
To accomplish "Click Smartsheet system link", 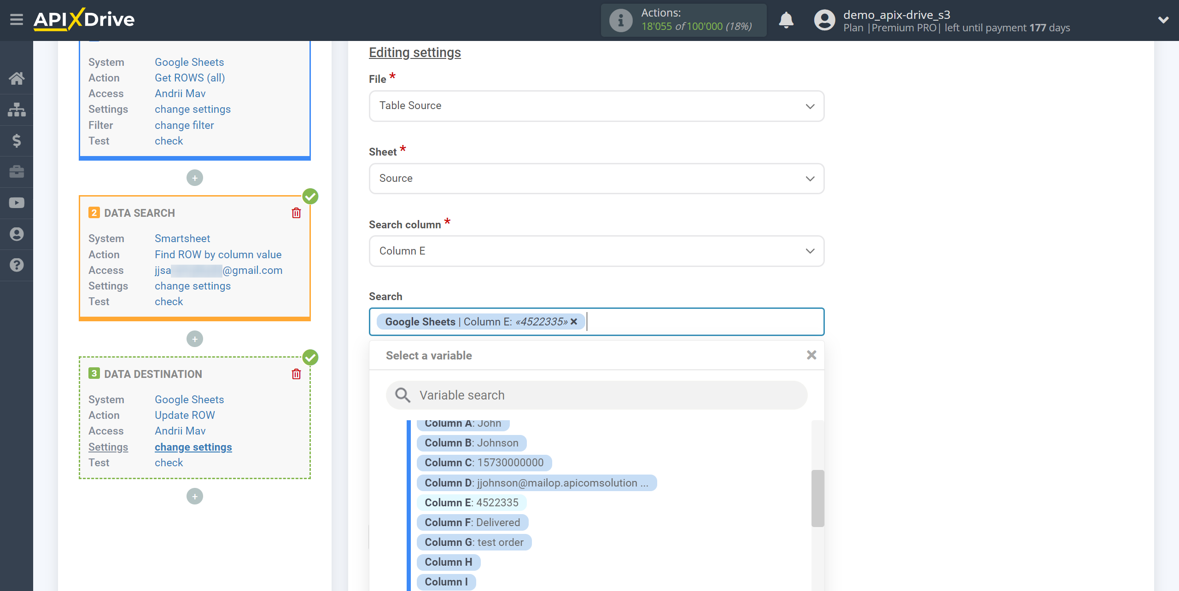I will point(182,238).
